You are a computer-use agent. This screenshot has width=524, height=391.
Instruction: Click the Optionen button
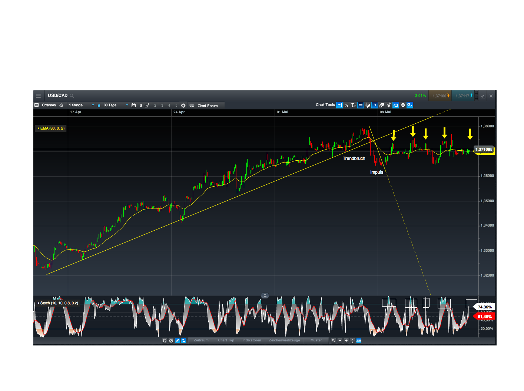(x=50, y=105)
